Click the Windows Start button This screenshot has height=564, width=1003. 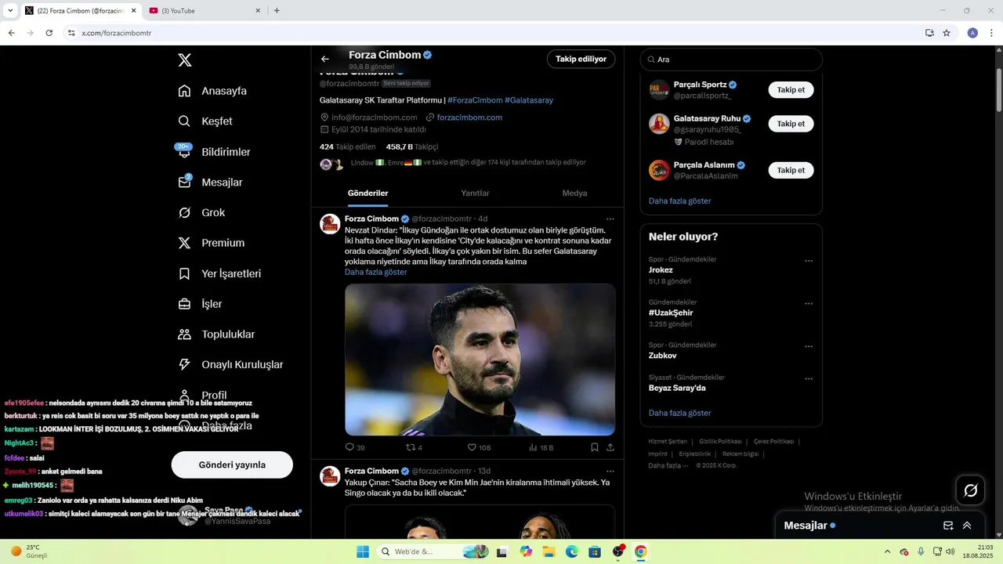tap(363, 551)
